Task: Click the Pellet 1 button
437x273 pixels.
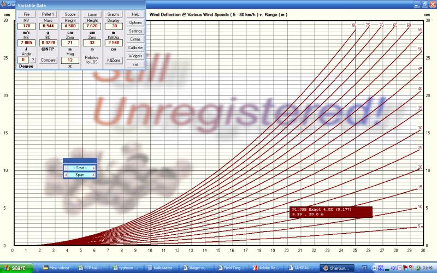Action: click(x=48, y=14)
